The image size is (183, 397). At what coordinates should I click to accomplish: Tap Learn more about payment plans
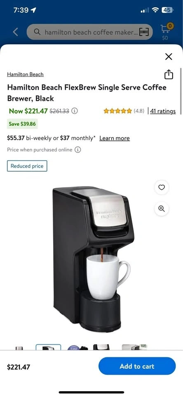pyautogui.click(x=115, y=138)
